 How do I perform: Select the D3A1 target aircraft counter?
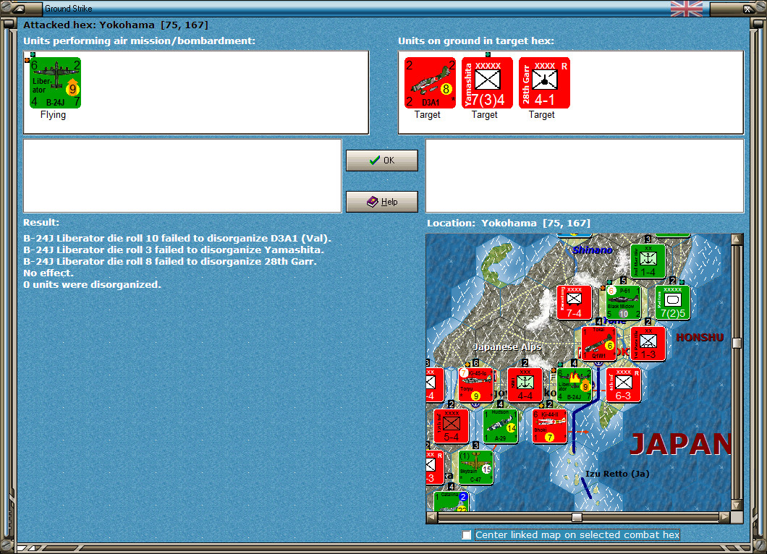(x=430, y=82)
